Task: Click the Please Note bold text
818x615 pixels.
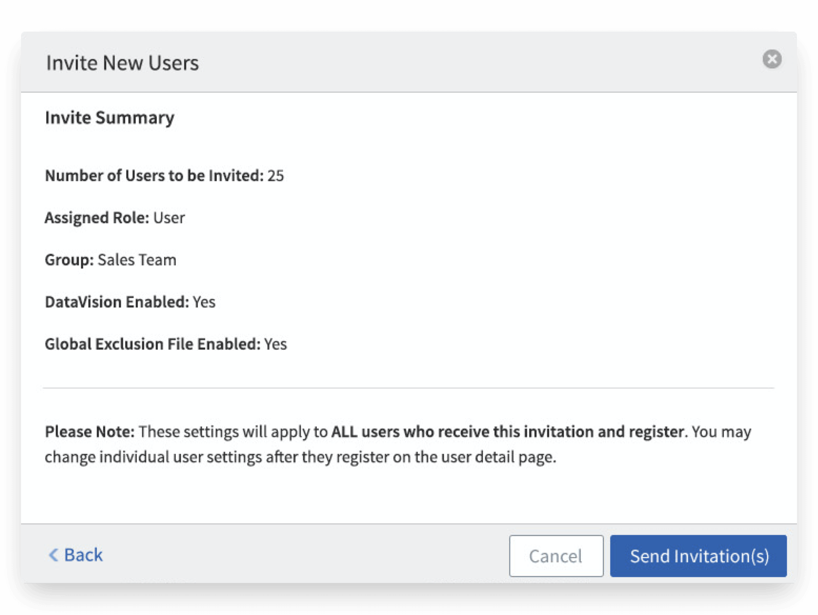Action: (x=89, y=432)
